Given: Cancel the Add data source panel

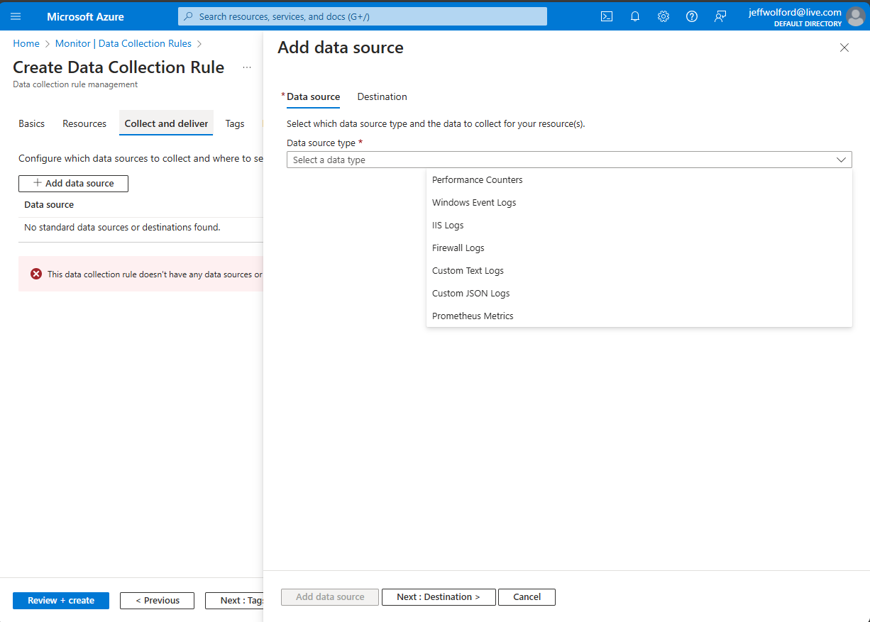Looking at the screenshot, I should point(527,596).
